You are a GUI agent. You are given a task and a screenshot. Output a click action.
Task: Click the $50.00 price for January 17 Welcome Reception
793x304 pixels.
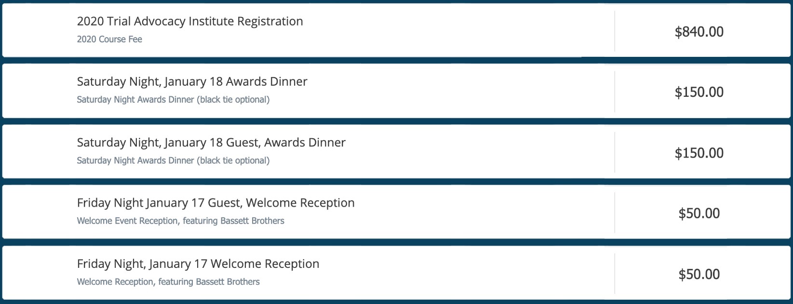coord(699,274)
